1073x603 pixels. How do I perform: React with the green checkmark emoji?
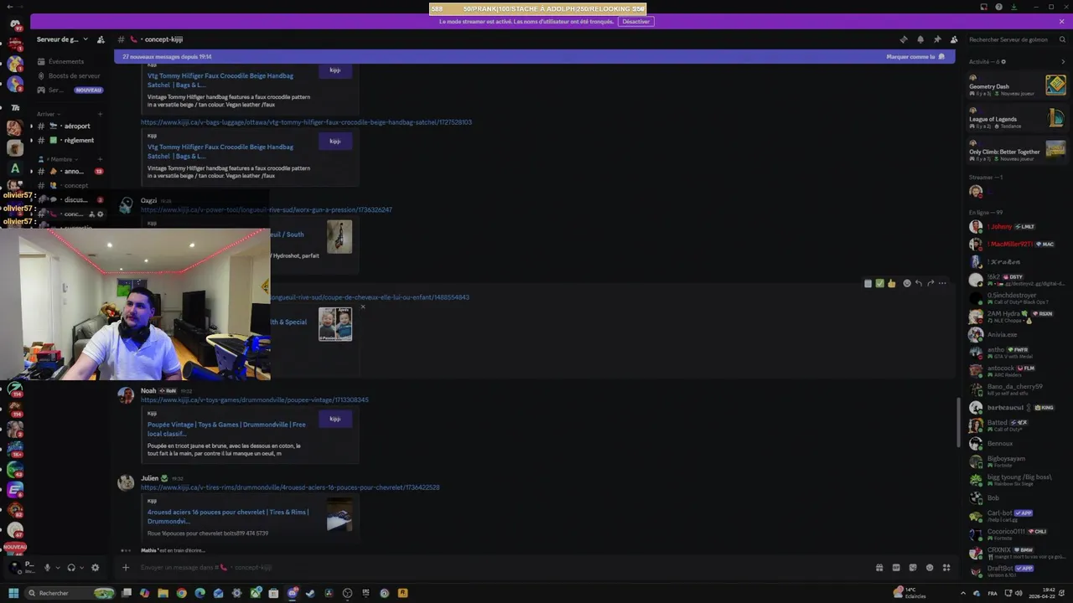[x=879, y=283]
